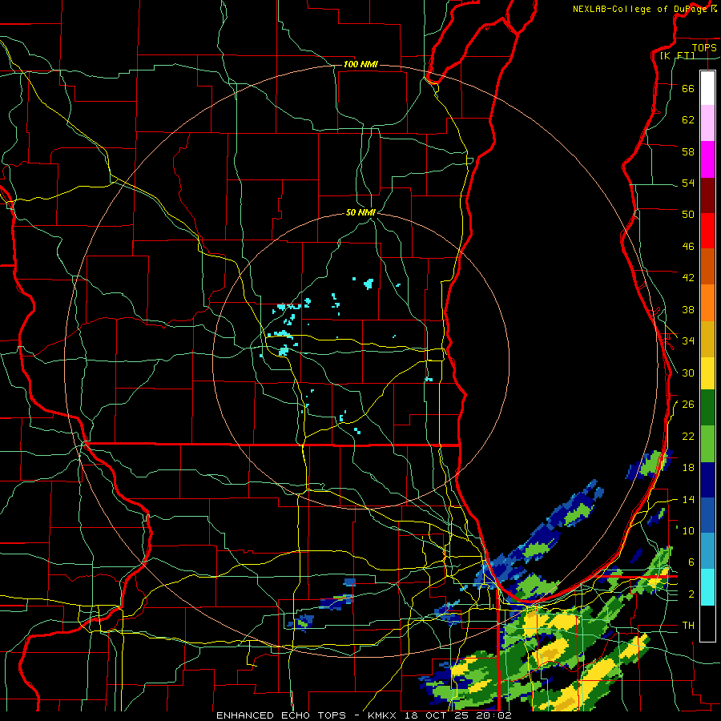Click legend value "34"
This screenshot has width=721, height=721.
click(x=688, y=340)
